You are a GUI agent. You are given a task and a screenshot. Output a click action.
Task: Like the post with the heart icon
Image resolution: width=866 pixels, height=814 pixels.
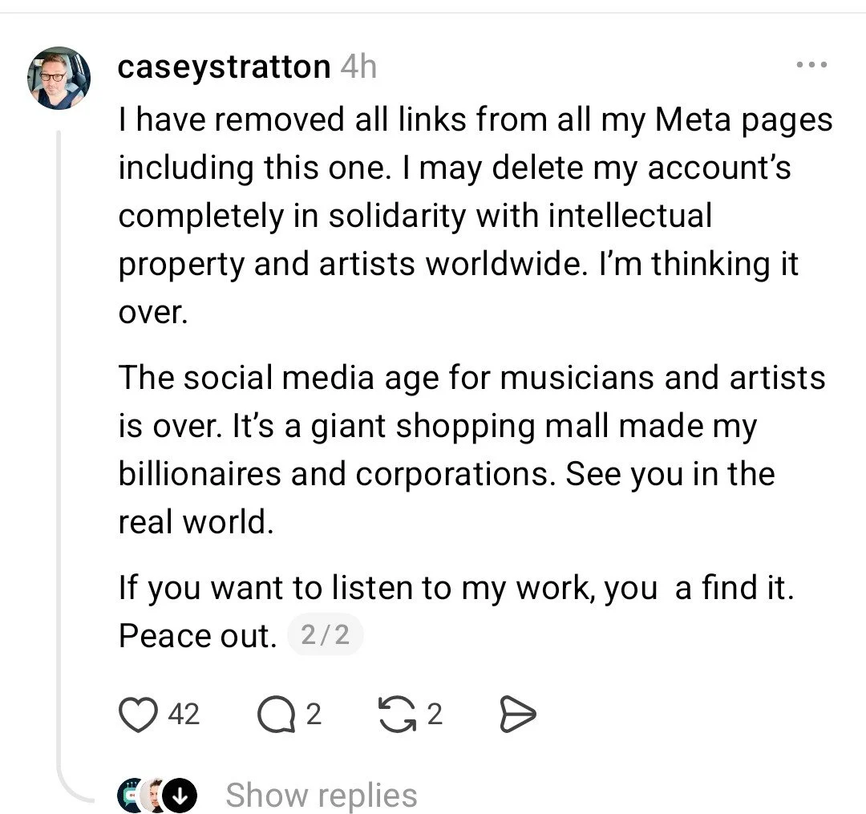(x=138, y=715)
